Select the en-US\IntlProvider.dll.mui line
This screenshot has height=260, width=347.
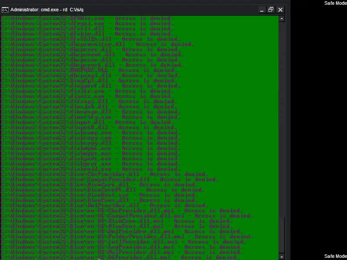[x=124, y=242]
